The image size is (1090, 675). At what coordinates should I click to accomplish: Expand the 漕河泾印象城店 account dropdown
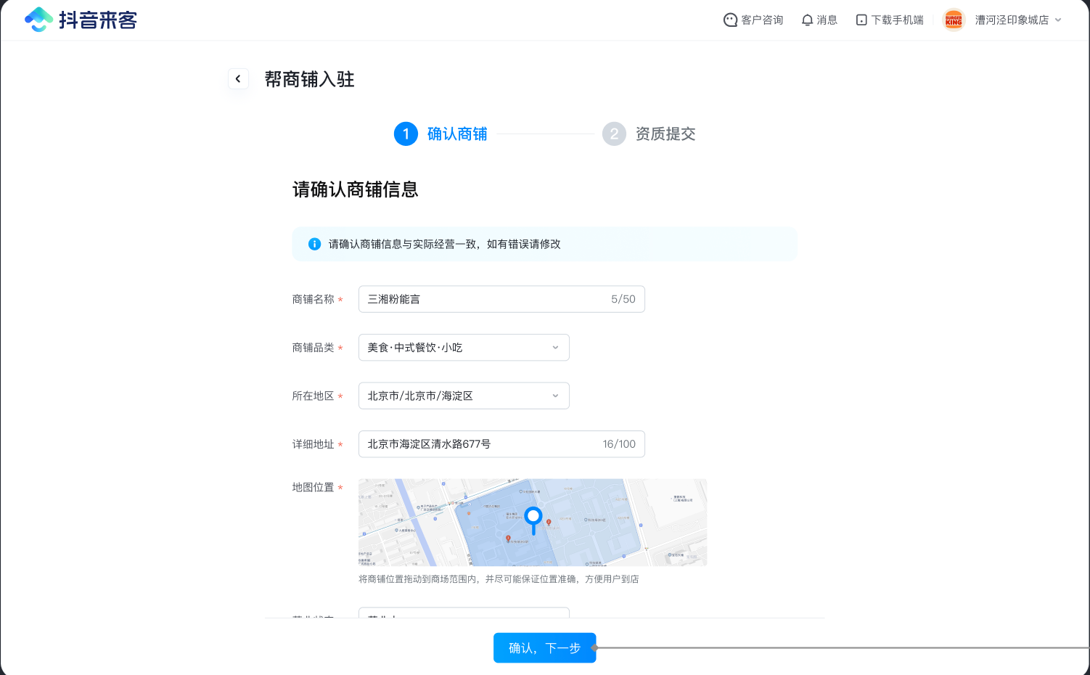pyautogui.click(x=1058, y=20)
